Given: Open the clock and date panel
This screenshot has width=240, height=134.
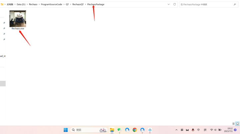Looking at the screenshot, I should point(229,130).
